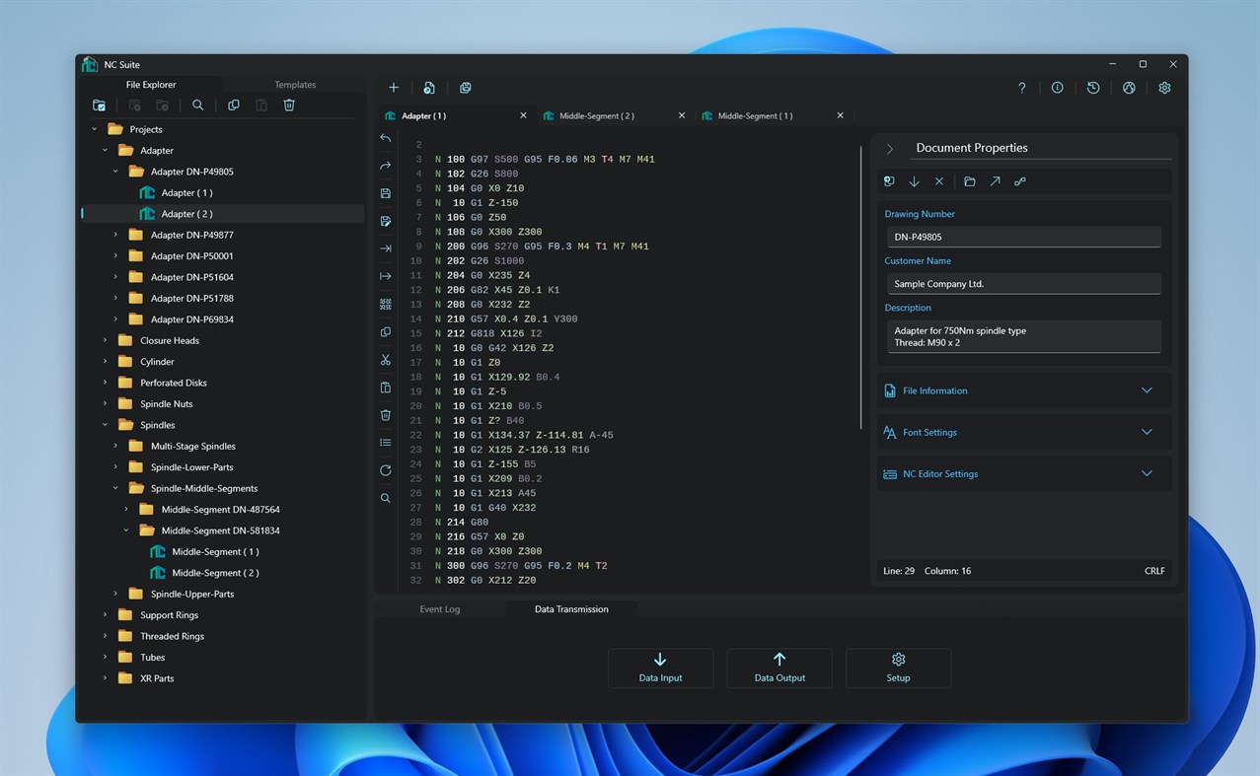Screen dimensions: 1260x776
Task: Open the Data Transmission Setup
Action: (x=898, y=668)
